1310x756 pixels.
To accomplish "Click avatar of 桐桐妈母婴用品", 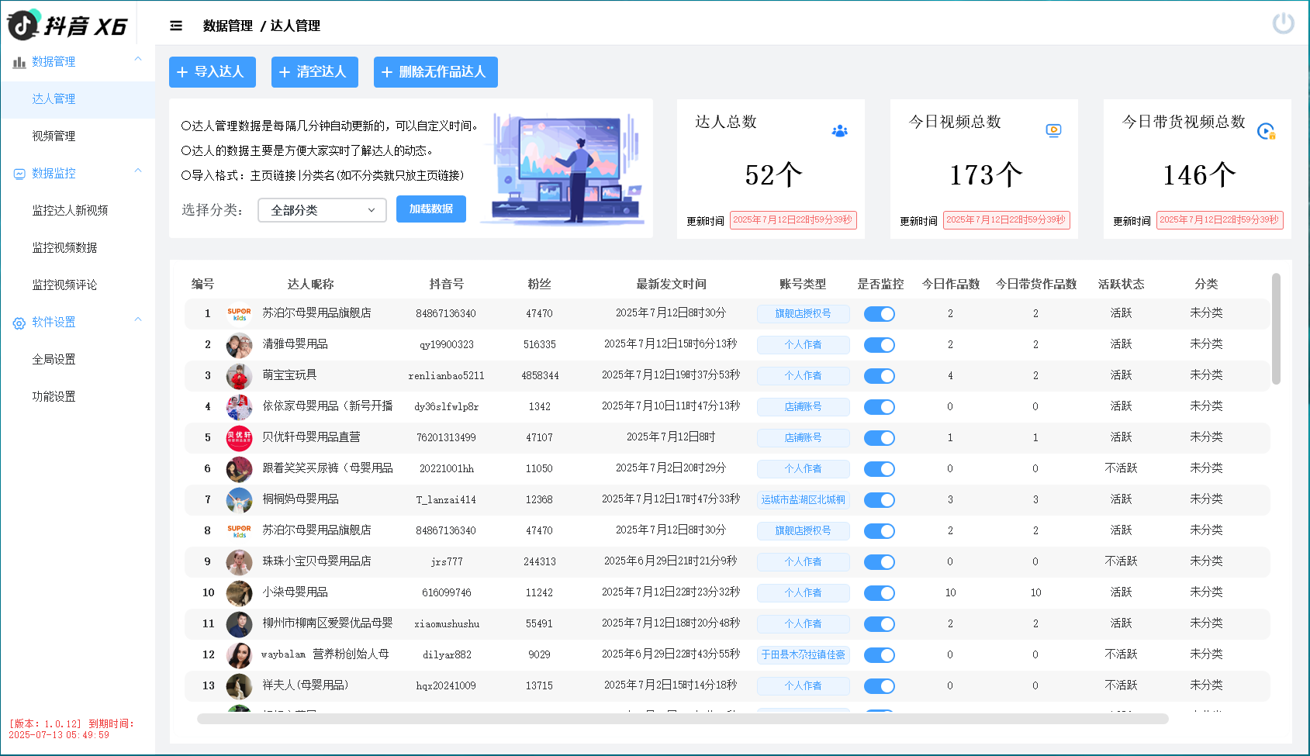I will pyautogui.click(x=239, y=500).
